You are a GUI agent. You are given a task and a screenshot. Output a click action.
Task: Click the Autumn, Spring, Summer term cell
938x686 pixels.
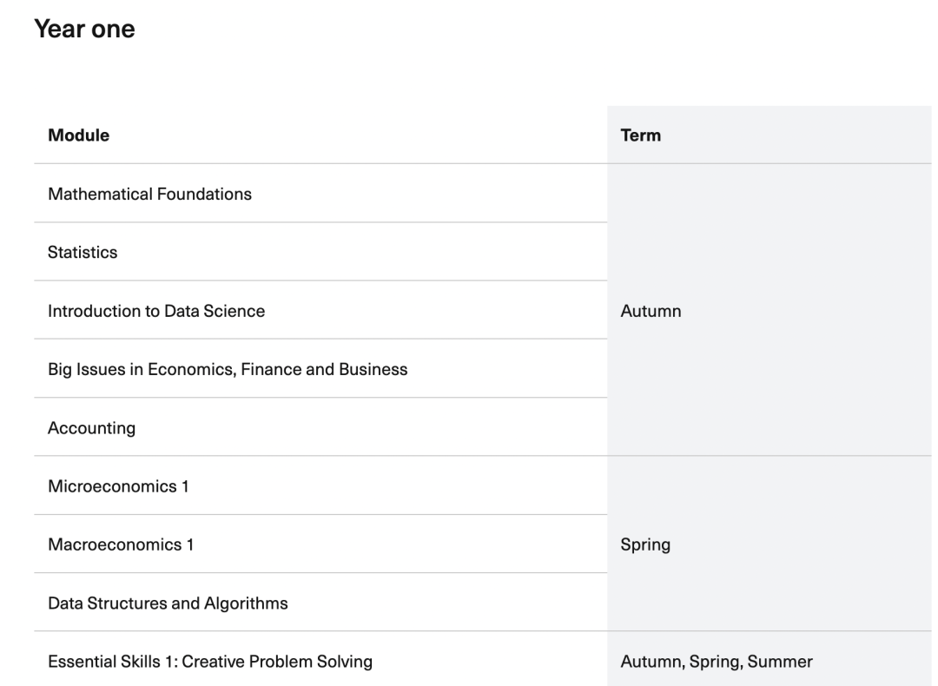tap(717, 662)
